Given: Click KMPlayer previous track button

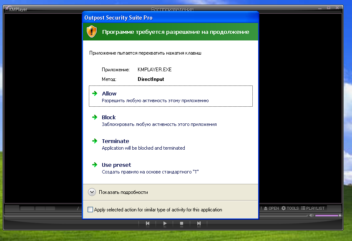Looking at the screenshot, I should pyautogui.click(x=148, y=223).
